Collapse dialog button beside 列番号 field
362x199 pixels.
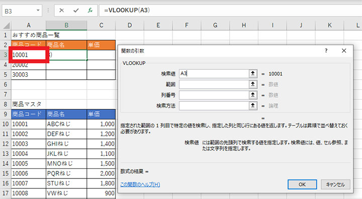tap(253, 95)
